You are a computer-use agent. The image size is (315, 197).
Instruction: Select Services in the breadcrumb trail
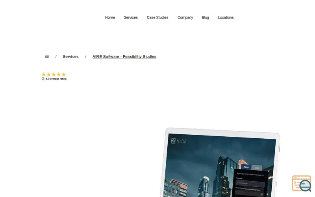[70, 56]
